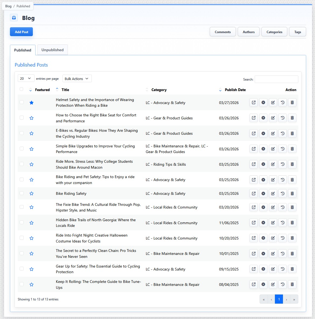Unpublish the Helmet Safety post
This screenshot has width=315, height=319.
(x=263, y=103)
